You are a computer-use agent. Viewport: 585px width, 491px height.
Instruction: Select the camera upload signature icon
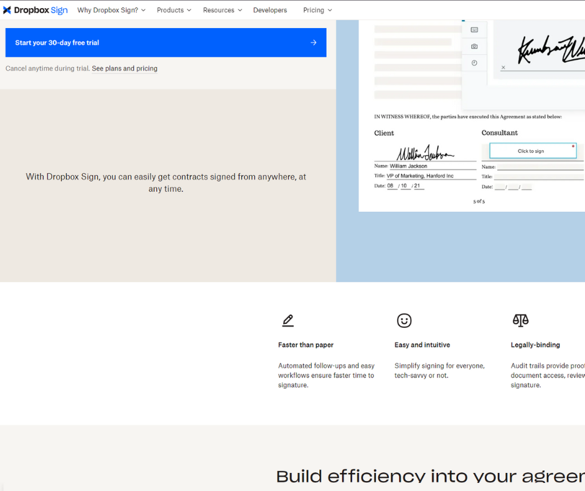click(474, 46)
